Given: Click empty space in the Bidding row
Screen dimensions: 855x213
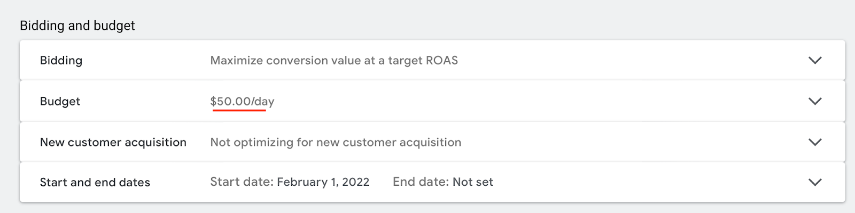Looking at the screenshot, I should coord(615,60).
